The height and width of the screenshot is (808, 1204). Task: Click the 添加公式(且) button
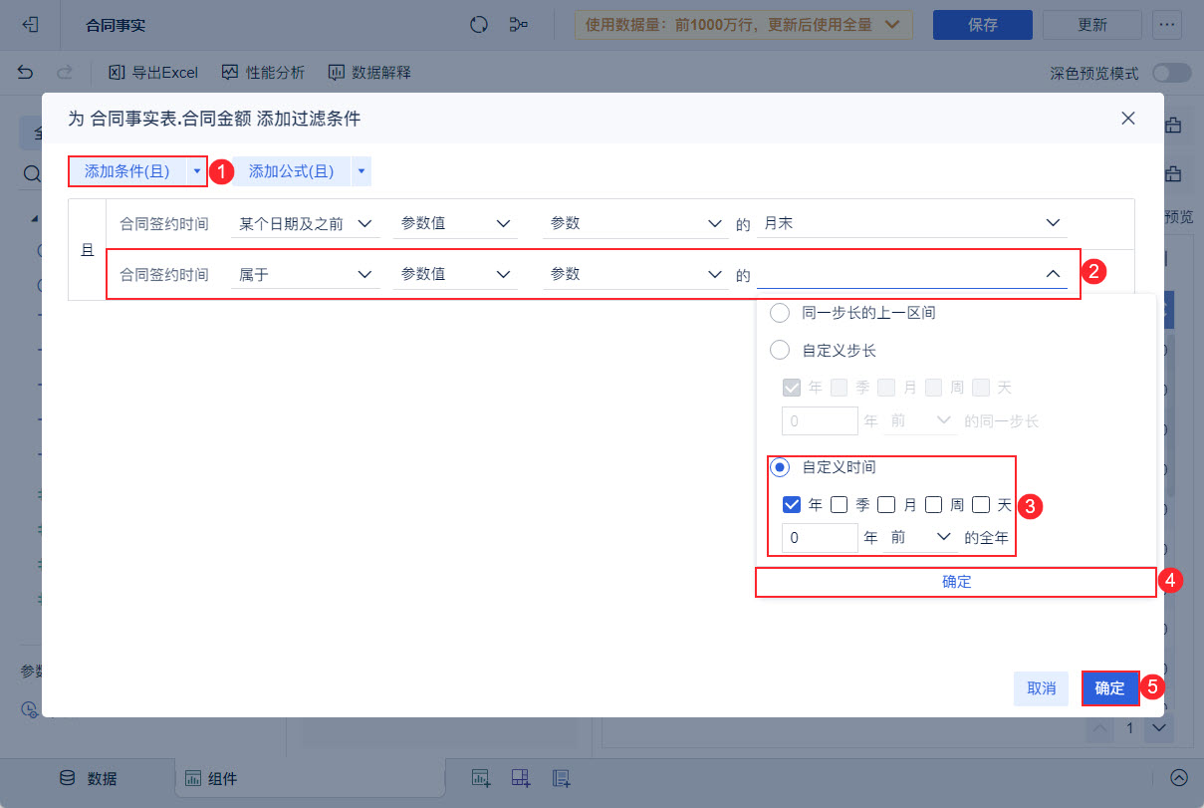[x=292, y=171]
